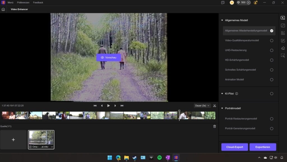This screenshot has height=162, width=287.
Task: Open the Dauer (3s) dropdown
Action: point(202,106)
